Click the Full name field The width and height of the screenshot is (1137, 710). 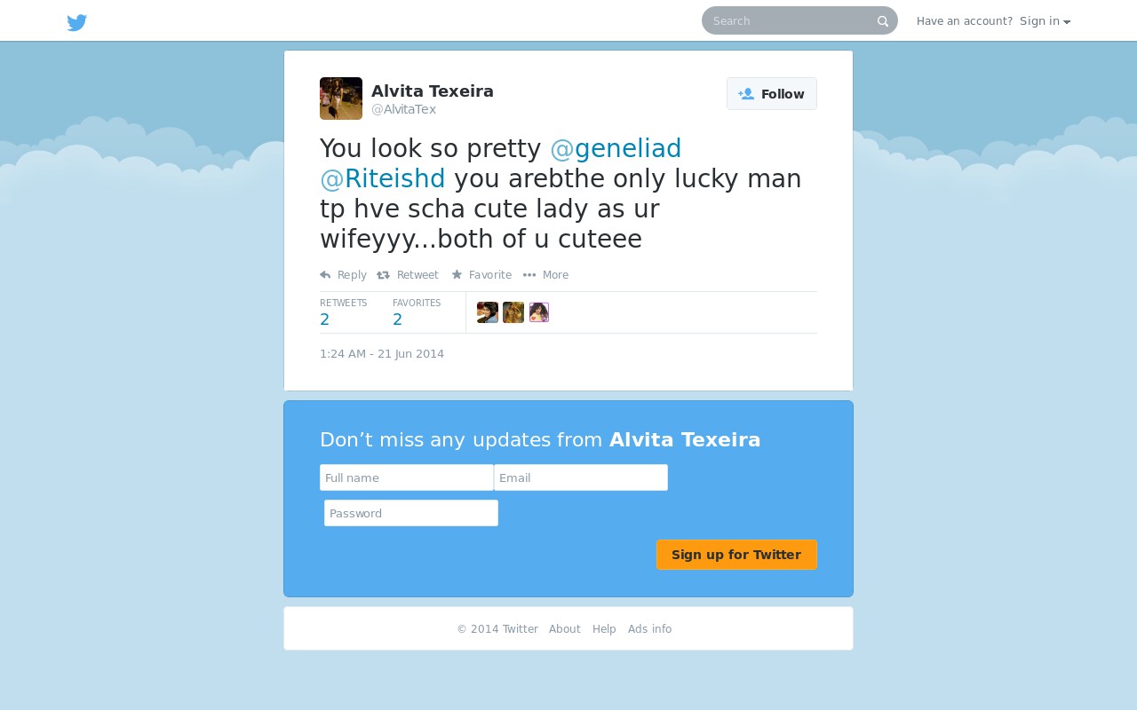[x=407, y=477]
